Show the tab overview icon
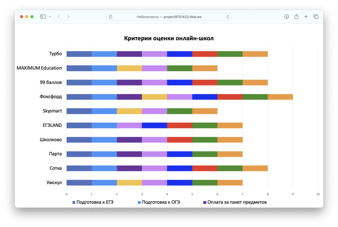338x227 pixels. point(316,16)
